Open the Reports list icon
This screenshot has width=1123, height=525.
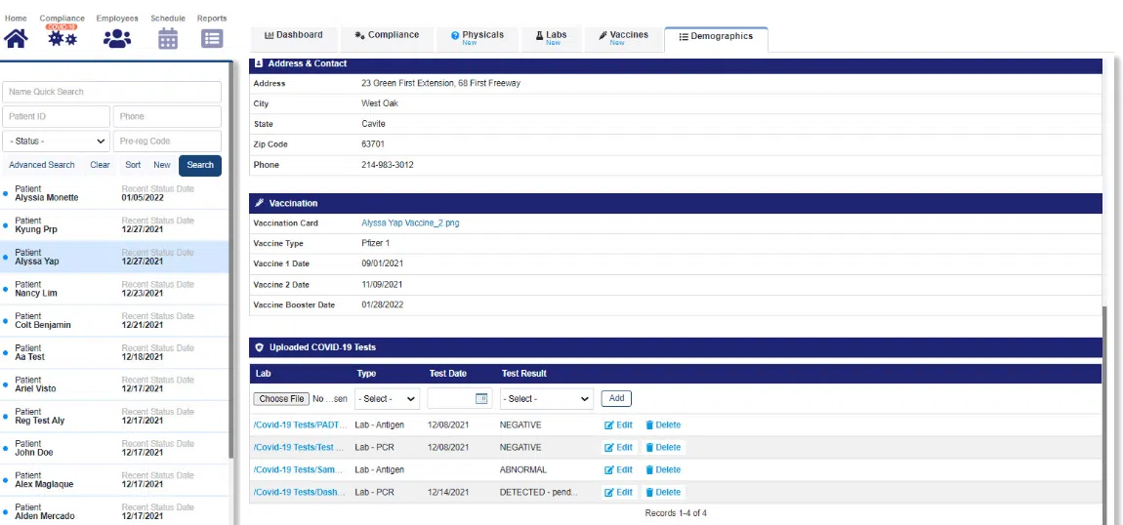(x=212, y=38)
